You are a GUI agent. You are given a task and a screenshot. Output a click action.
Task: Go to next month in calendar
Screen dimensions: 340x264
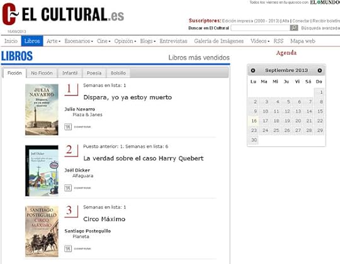point(320,70)
